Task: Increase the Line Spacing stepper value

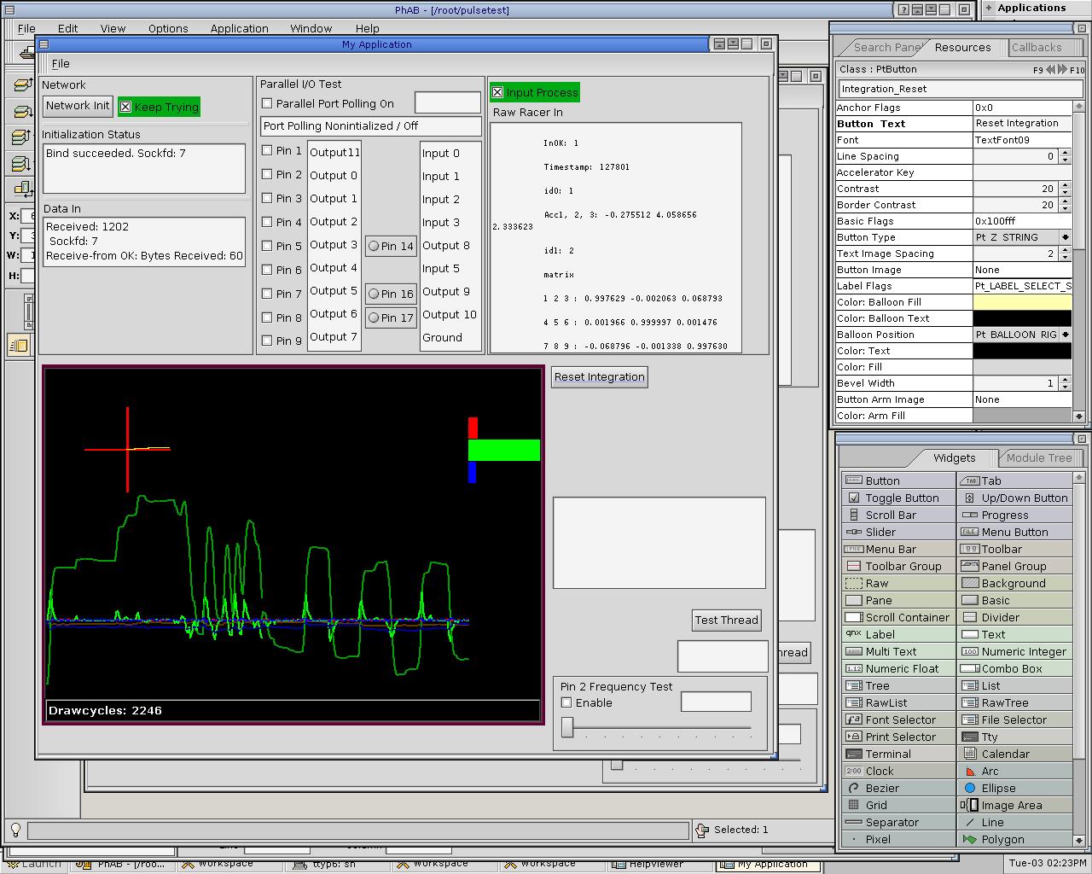Action: click(1065, 153)
